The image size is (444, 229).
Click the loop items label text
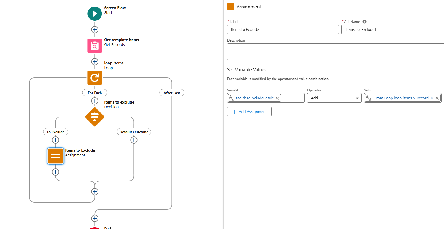pyautogui.click(x=114, y=63)
